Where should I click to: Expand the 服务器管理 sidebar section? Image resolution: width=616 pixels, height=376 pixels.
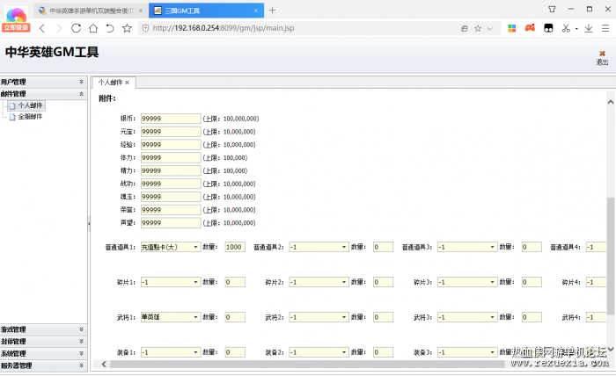(x=44, y=365)
